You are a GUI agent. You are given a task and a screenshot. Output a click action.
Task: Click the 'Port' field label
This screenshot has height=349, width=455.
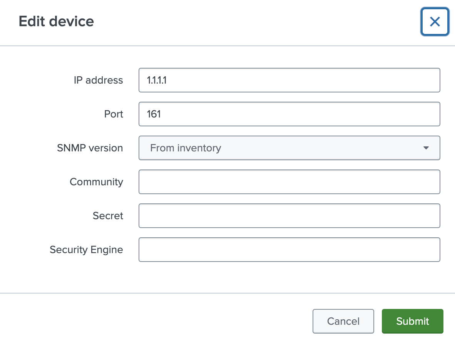114,114
